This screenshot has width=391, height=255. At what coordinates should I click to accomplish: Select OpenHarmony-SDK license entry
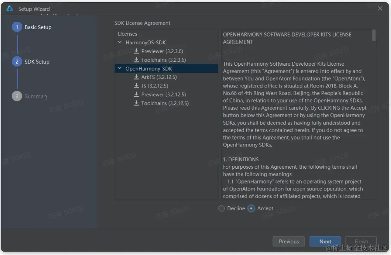click(x=166, y=68)
